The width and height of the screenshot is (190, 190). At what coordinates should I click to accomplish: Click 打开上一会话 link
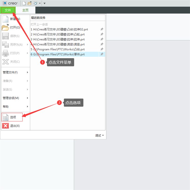point(39,24)
